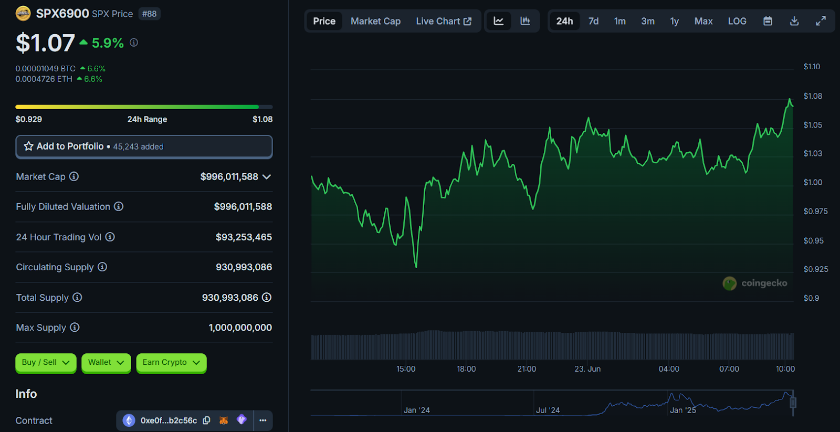The height and width of the screenshot is (432, 840).
Task: Select the 1y time range
Action: tap(675, 21)
